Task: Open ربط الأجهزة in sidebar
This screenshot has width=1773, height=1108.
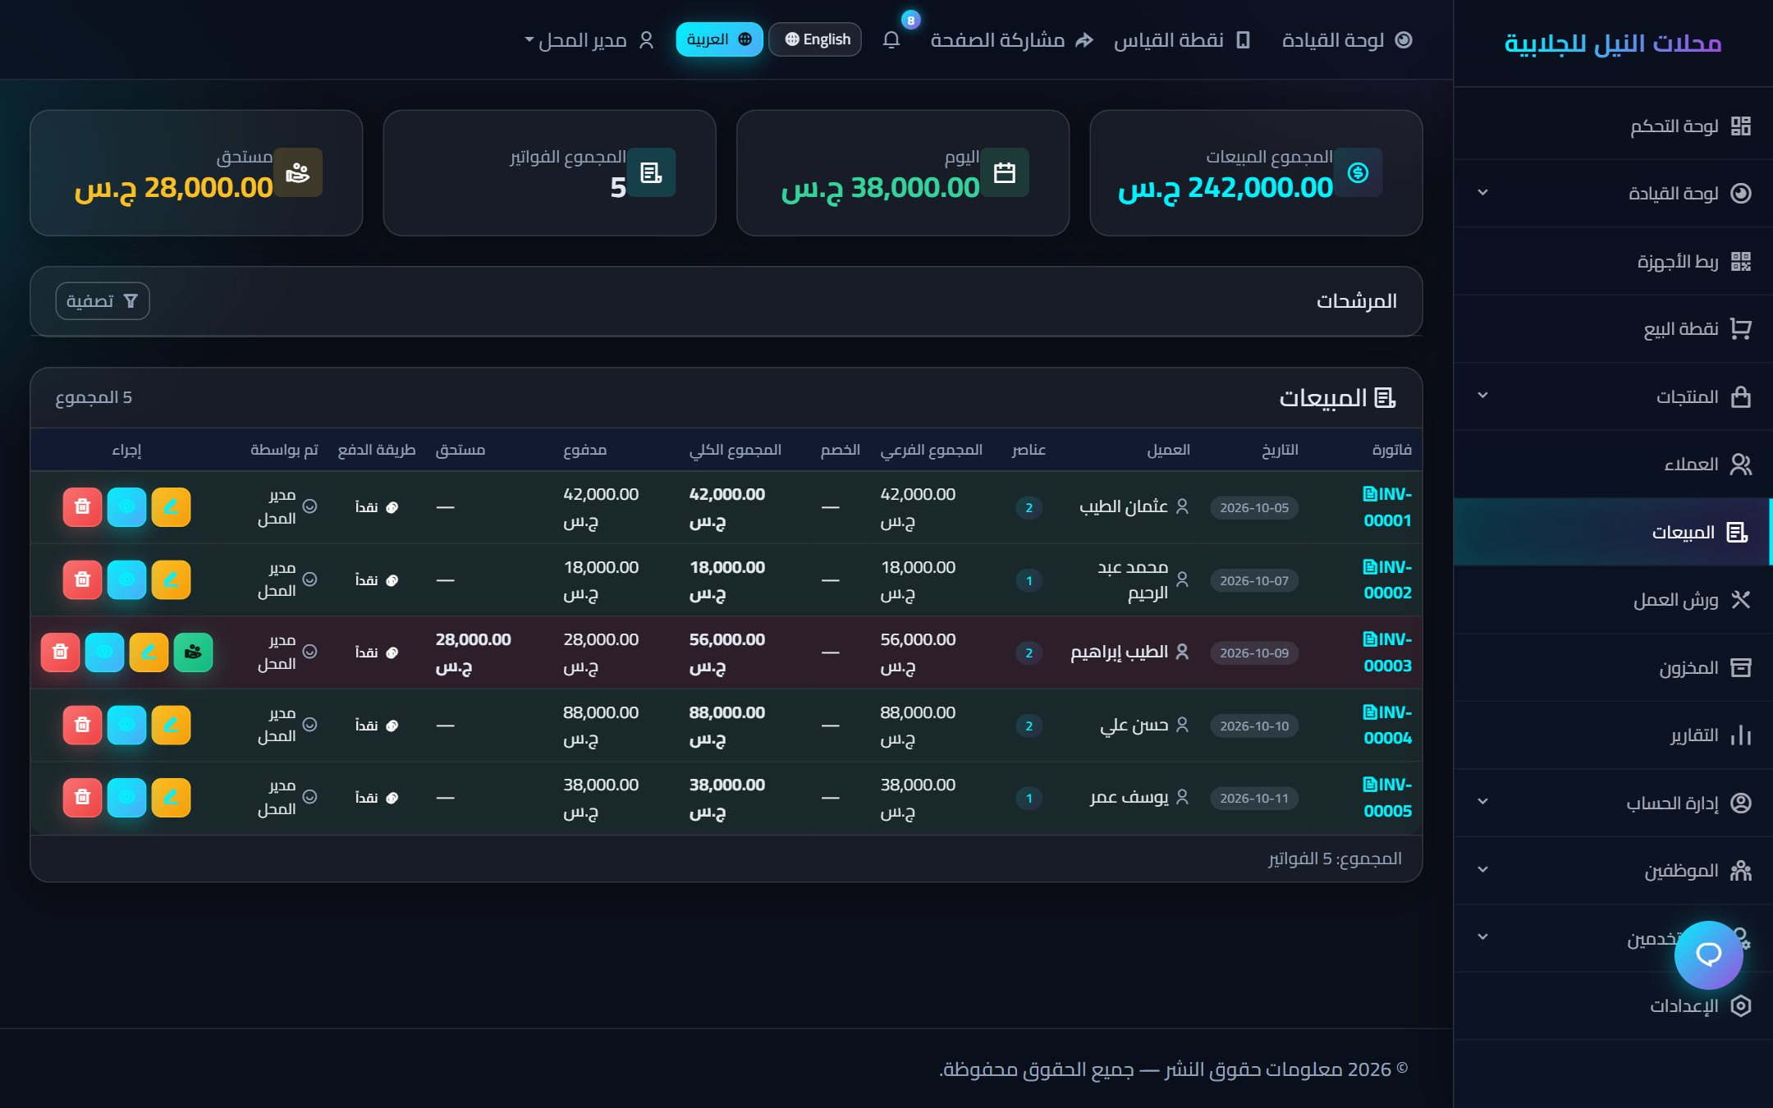Action: coord(1613,261)
